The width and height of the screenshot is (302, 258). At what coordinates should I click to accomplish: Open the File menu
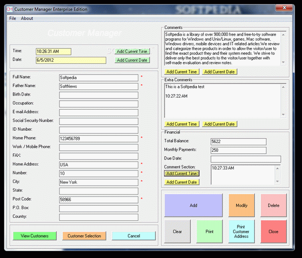coord(13,19)
